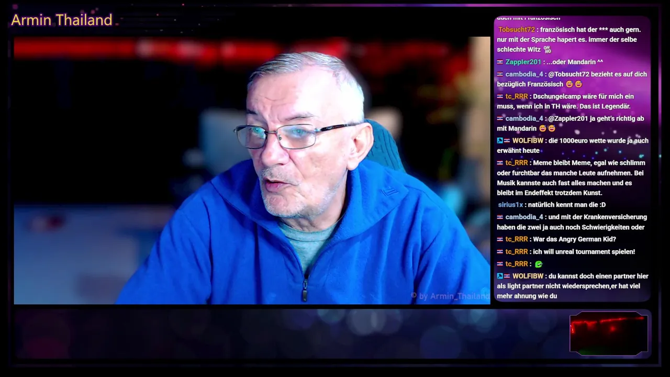Select WOLFIBW username on '1000euro wette' message
The width and height of the screenshot is (670, 377).
tap(528, 141)
